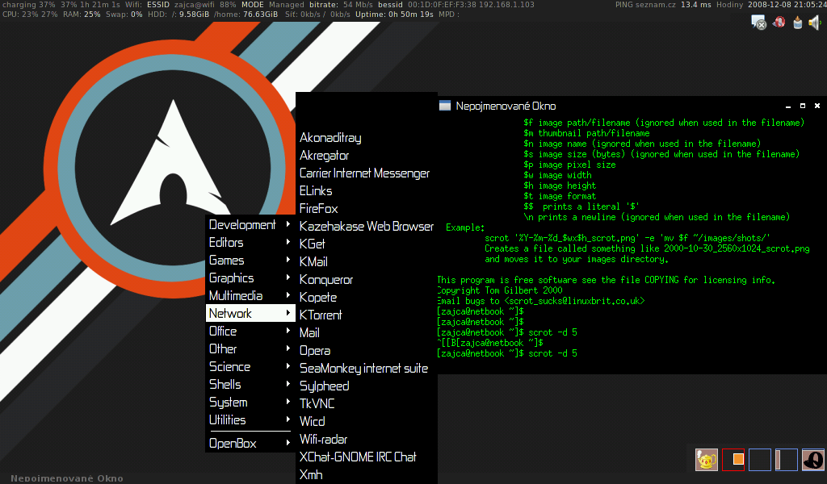This screenshot has height=484, width=827.
Task: Open the Opera system tray icon
Action: [x=779, y=22]
